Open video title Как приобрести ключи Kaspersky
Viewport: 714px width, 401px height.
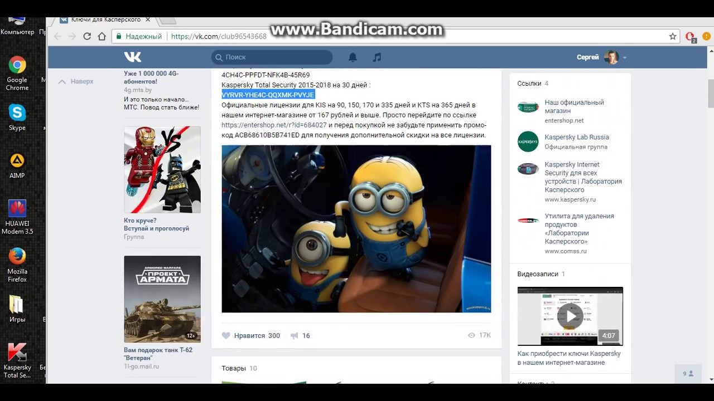pos(569,358)
